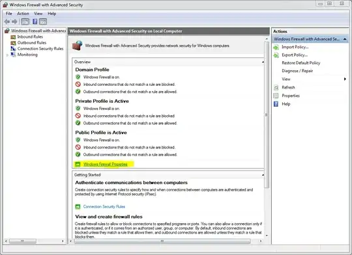Viewport: 352px width, 255px height.
Task: Collapse the Overview section
Action: pyautogui.click(x=263, y=62)
